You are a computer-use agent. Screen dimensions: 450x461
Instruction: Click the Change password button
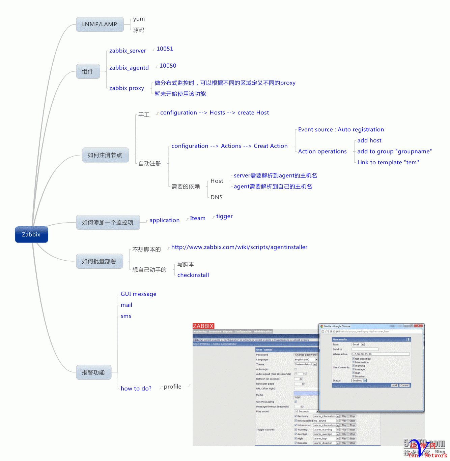[x=306, y=355]
